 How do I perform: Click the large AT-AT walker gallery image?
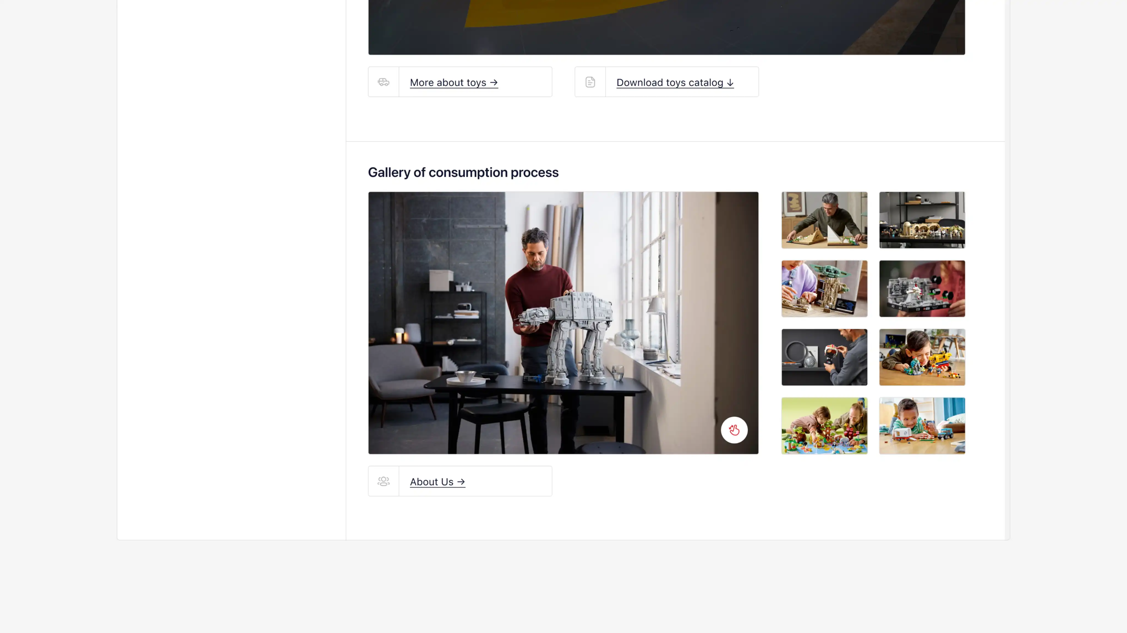coord(563,323)
